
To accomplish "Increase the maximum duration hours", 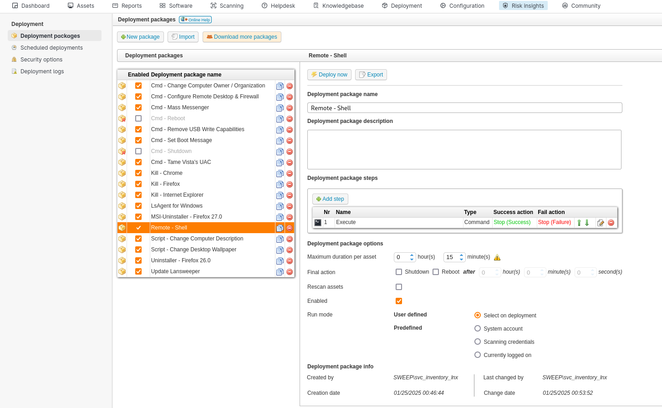I will click(x=412, y=255).
